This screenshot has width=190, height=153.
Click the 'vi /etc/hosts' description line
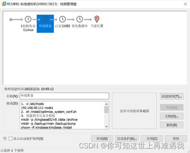[x=35, y=104]
